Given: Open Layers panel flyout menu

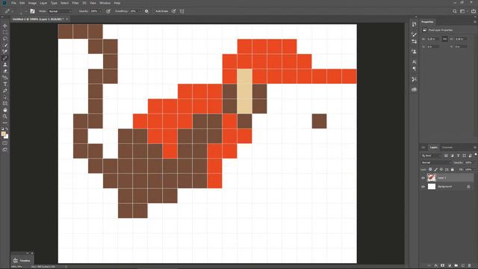Looking at the screenshot, I should tap(475, 147).
